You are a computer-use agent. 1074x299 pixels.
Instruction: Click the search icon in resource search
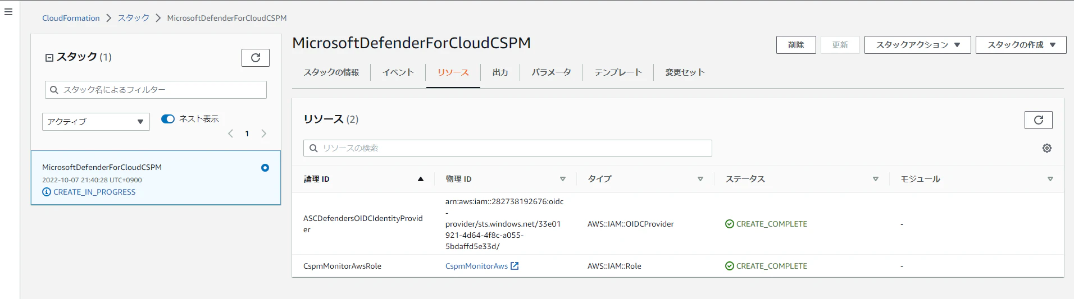coord(313,148)
